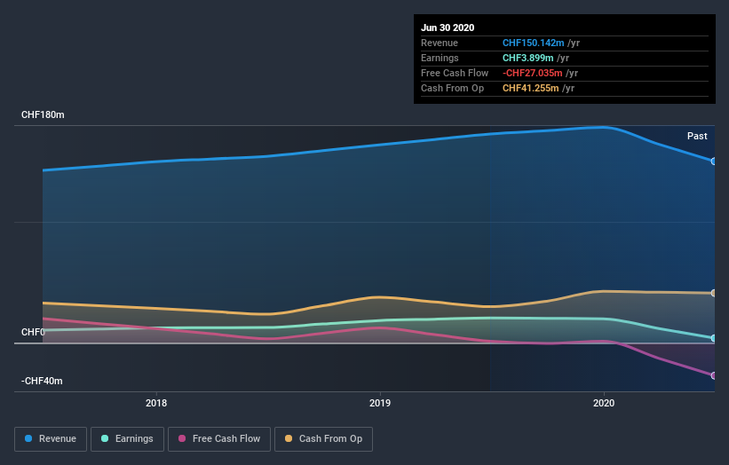The height and width of the screenshot is (465, 729).
Task: Click the 2020 x-axis label
Action: click(604, 403)
